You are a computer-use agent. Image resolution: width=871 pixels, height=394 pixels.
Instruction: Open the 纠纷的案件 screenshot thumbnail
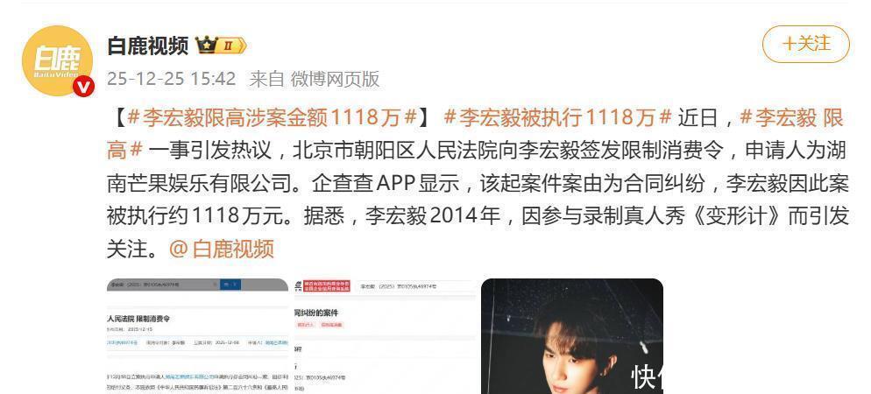coord(385,335)
